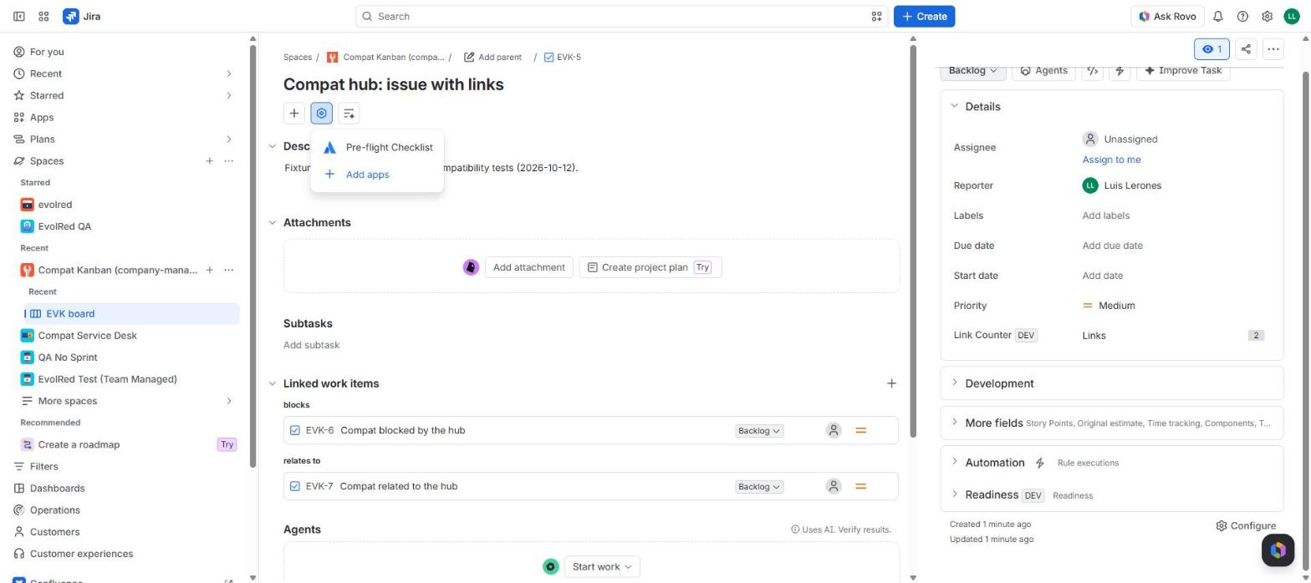Expand the More fields section

pyautogui.click(x=955, y=423)
